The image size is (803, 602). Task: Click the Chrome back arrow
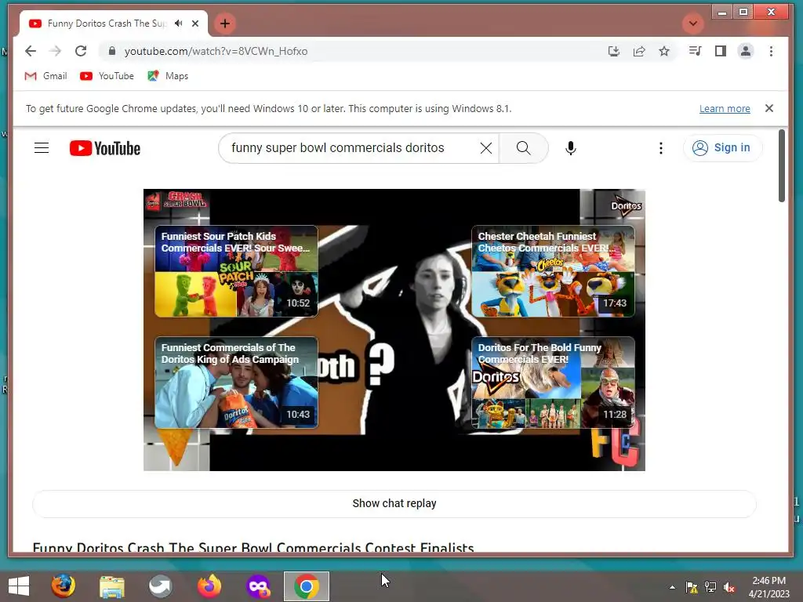pos(31,51)
